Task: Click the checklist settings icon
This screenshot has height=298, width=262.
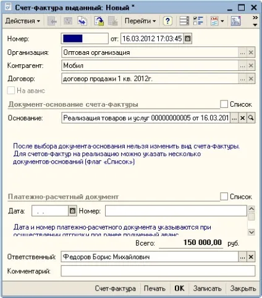Action: pos(198,21)
